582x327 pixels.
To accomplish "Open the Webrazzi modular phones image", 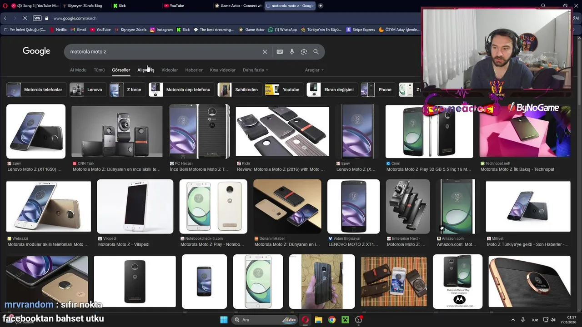I will click(49, 207).
